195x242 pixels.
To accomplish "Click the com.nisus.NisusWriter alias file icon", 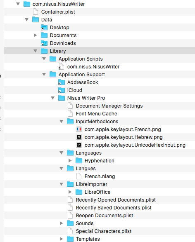I will point(62,66).
